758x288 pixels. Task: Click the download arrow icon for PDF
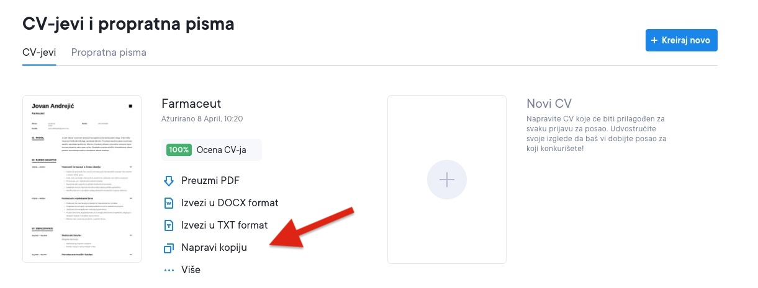[168, 181]
